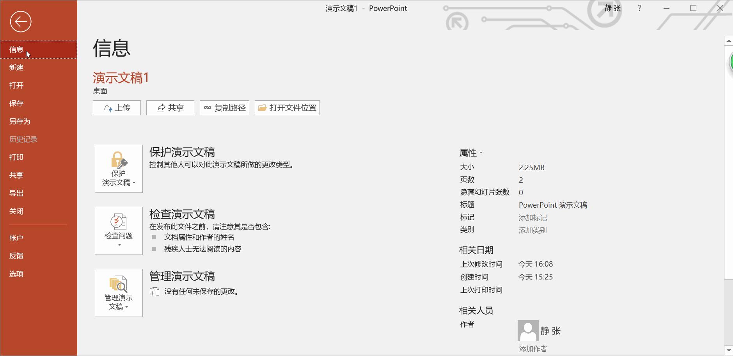This screenshot has height=356, width=733.
Task: Open the 保护演示文稿 protection options
Action: coord(119,169)
